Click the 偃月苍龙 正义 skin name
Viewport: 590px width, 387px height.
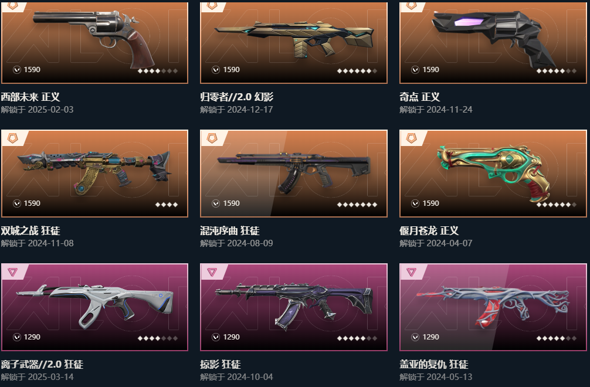click(429, 230)
